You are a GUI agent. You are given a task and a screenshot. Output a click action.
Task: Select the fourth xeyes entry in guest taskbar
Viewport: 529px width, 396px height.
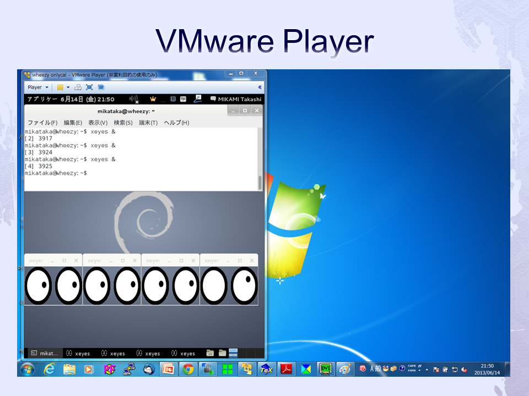(x=183, y=353)
